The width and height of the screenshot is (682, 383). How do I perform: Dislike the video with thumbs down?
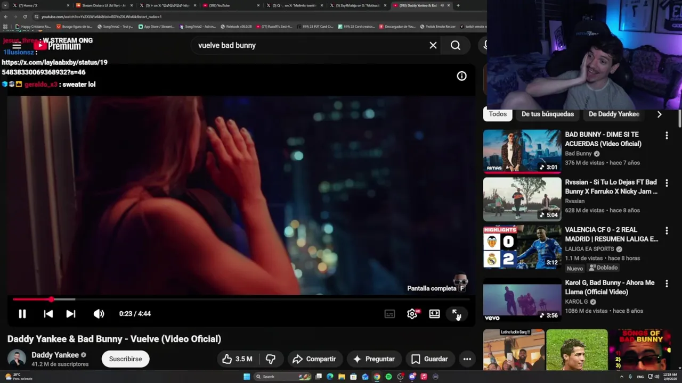271,359
